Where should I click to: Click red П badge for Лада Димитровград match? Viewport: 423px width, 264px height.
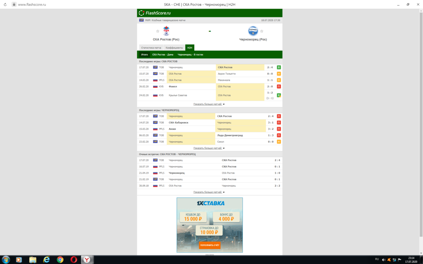(279, 135)
